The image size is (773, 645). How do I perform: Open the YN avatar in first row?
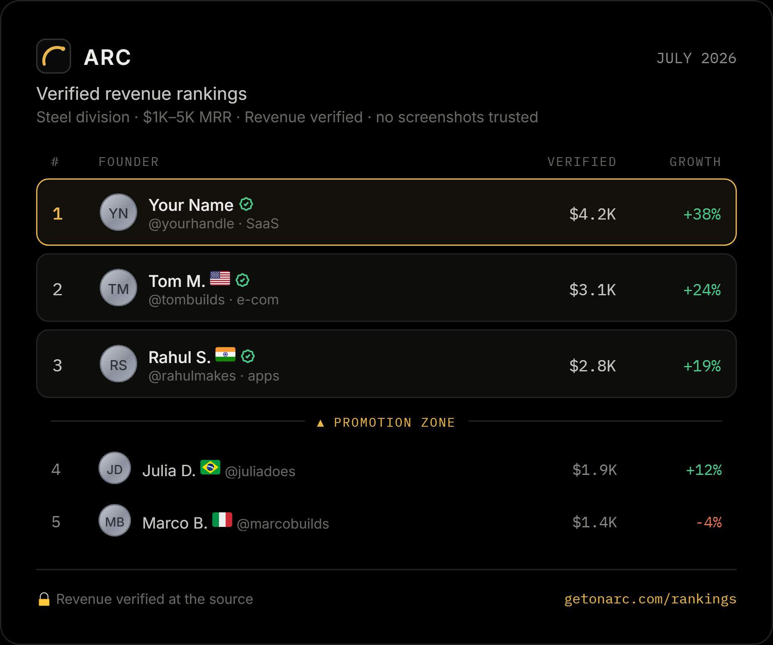[x=118, y=213]
